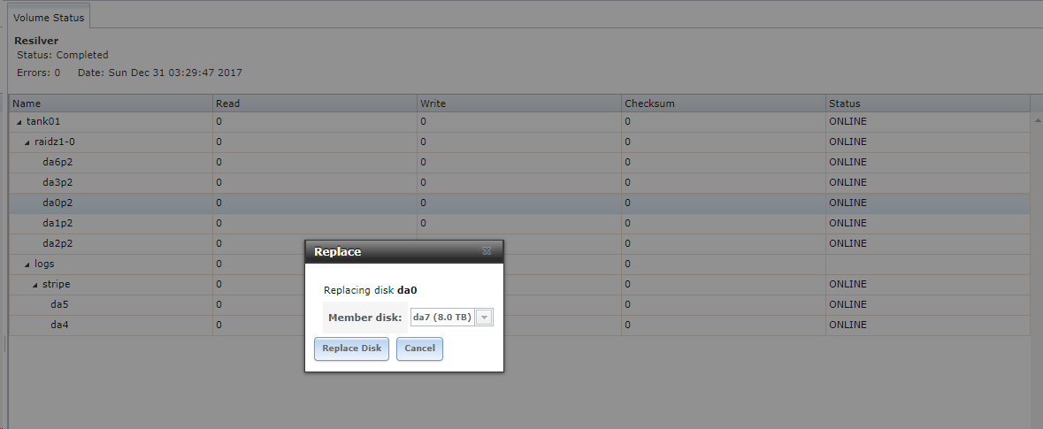Open the Member disk dropdown arrow
The image size is (1043, 429).
[x=485, y=318]
